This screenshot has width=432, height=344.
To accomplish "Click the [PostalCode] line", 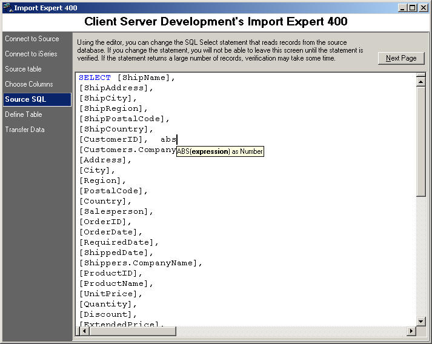I will click(113, 191).
